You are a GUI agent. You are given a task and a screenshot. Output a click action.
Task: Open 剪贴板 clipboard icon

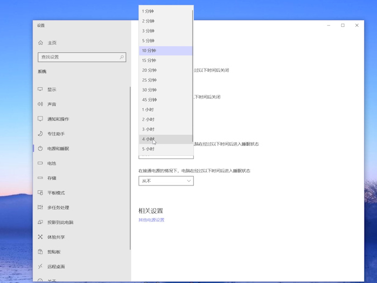point(40,252)
